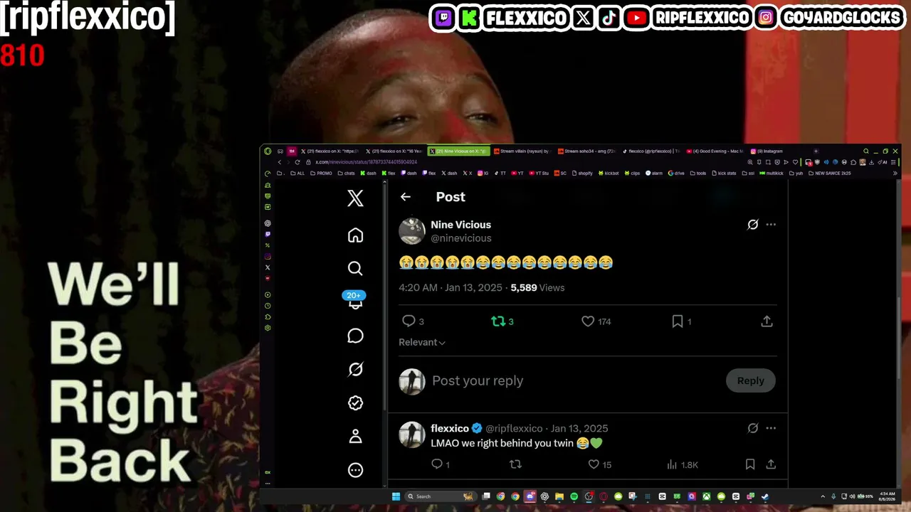Bookmark the flexxico reply
The width and height of the screenshot is (911, 512).
coord(749,464)
